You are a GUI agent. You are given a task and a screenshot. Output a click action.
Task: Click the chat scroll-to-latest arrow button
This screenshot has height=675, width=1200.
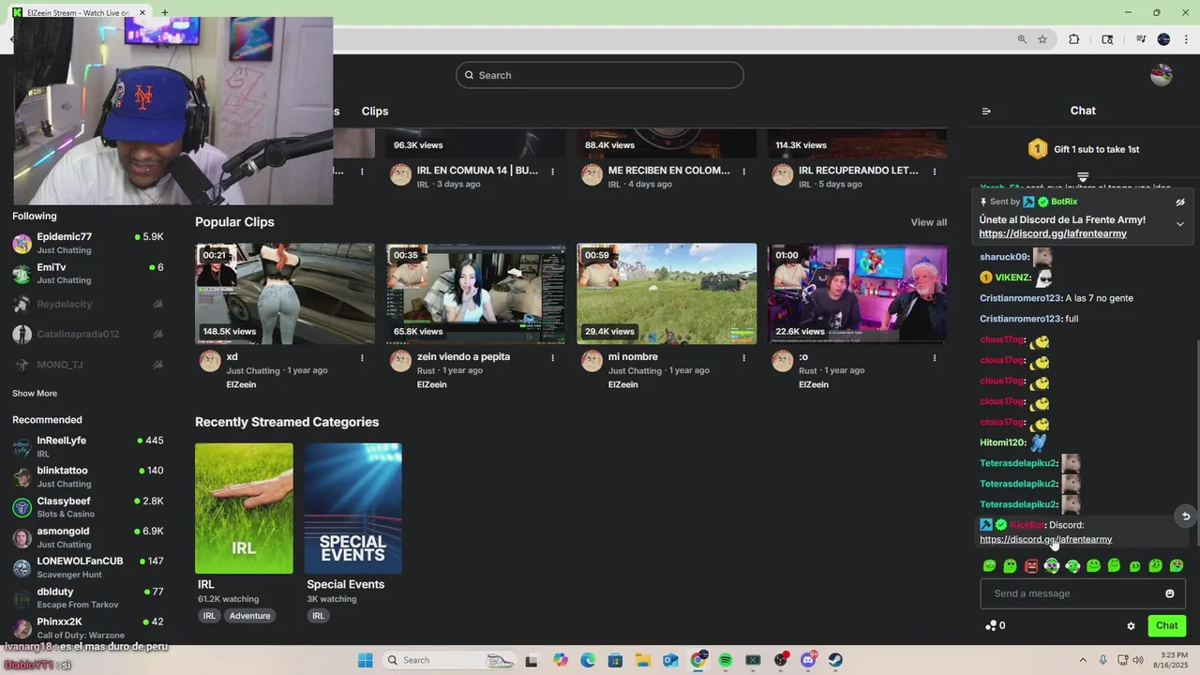pyautogui.click(x=1185, y=516)
